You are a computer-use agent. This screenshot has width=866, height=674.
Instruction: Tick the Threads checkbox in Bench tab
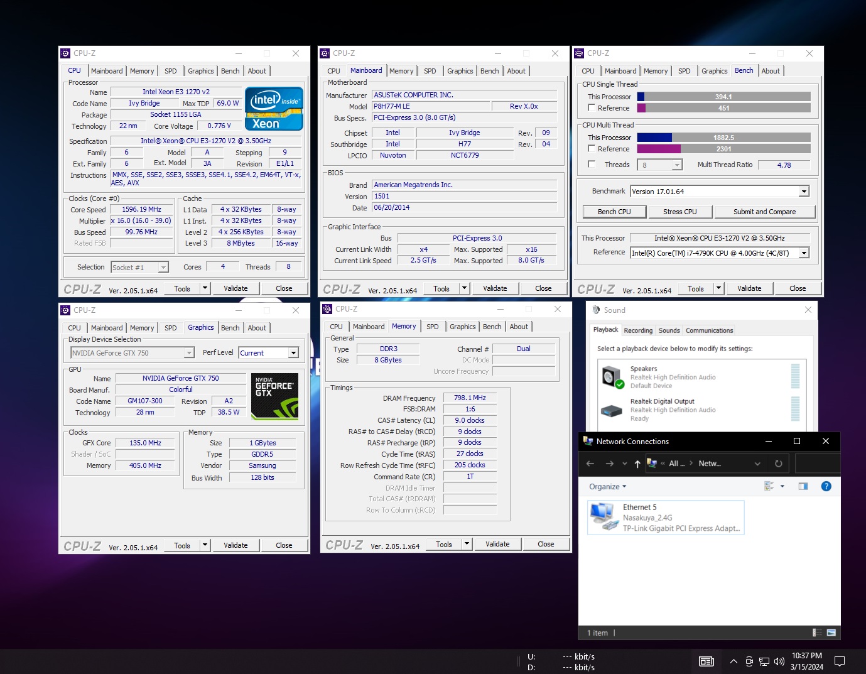pos(592,164)
